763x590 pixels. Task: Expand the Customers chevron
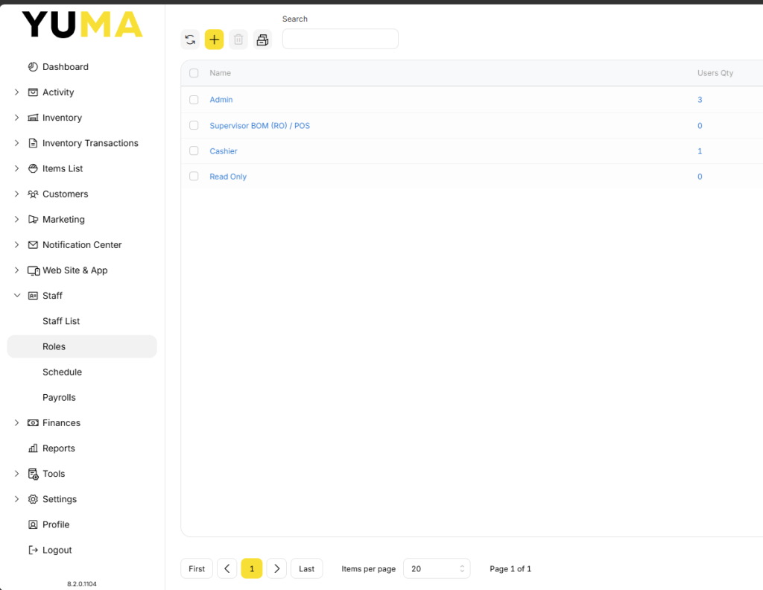(x=16, y=194)
